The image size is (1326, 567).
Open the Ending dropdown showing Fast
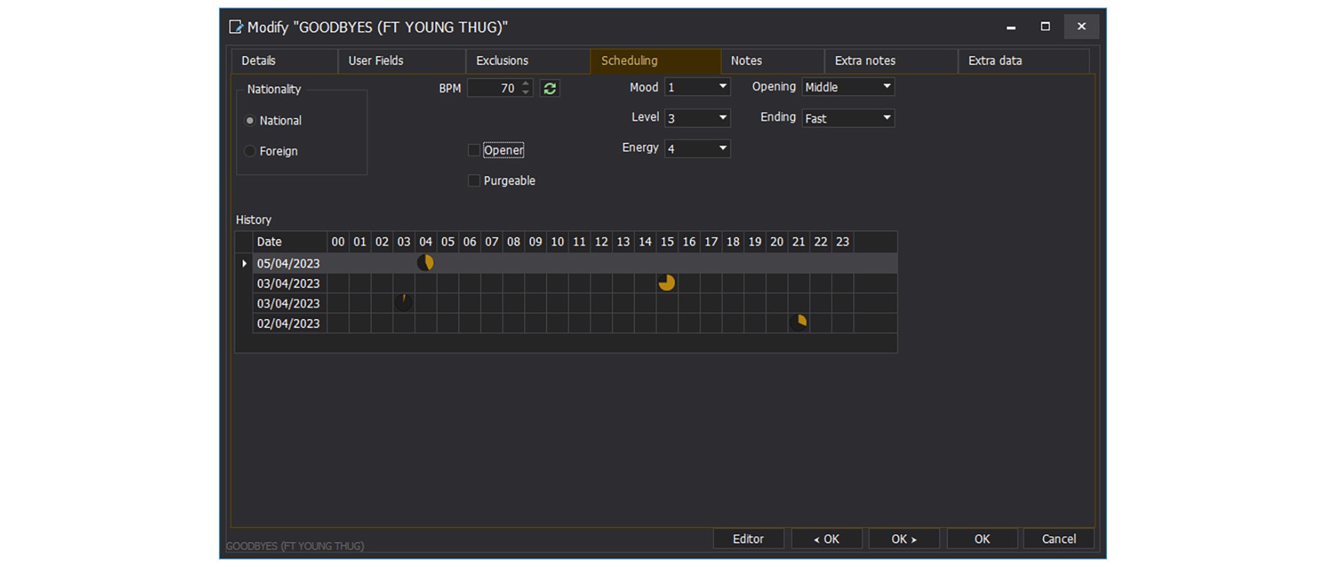886,118
